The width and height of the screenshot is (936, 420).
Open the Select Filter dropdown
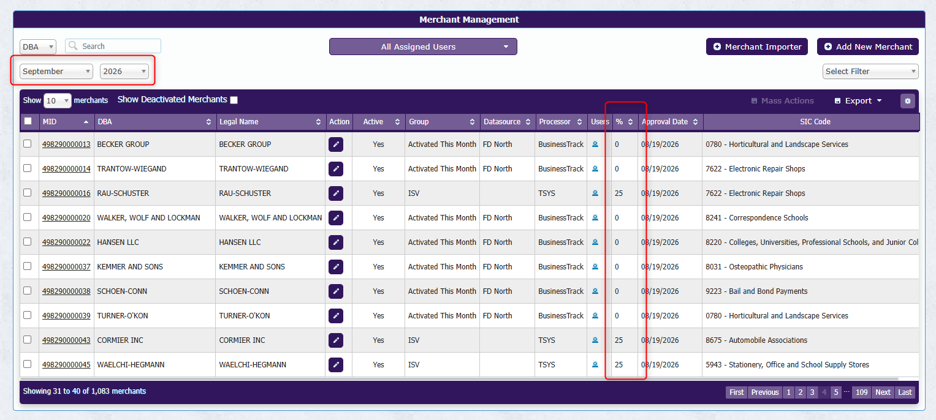[x=870, y=72]
